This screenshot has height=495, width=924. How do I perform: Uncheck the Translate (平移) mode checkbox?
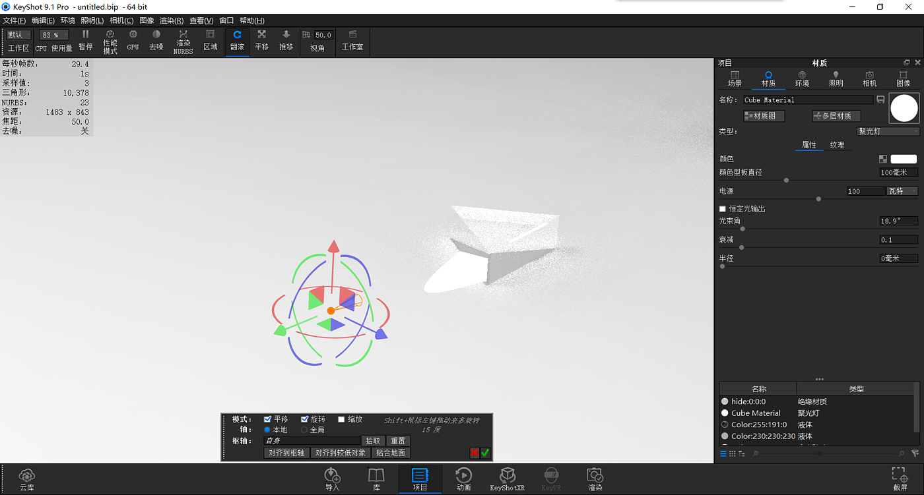[x=267, y=419]
